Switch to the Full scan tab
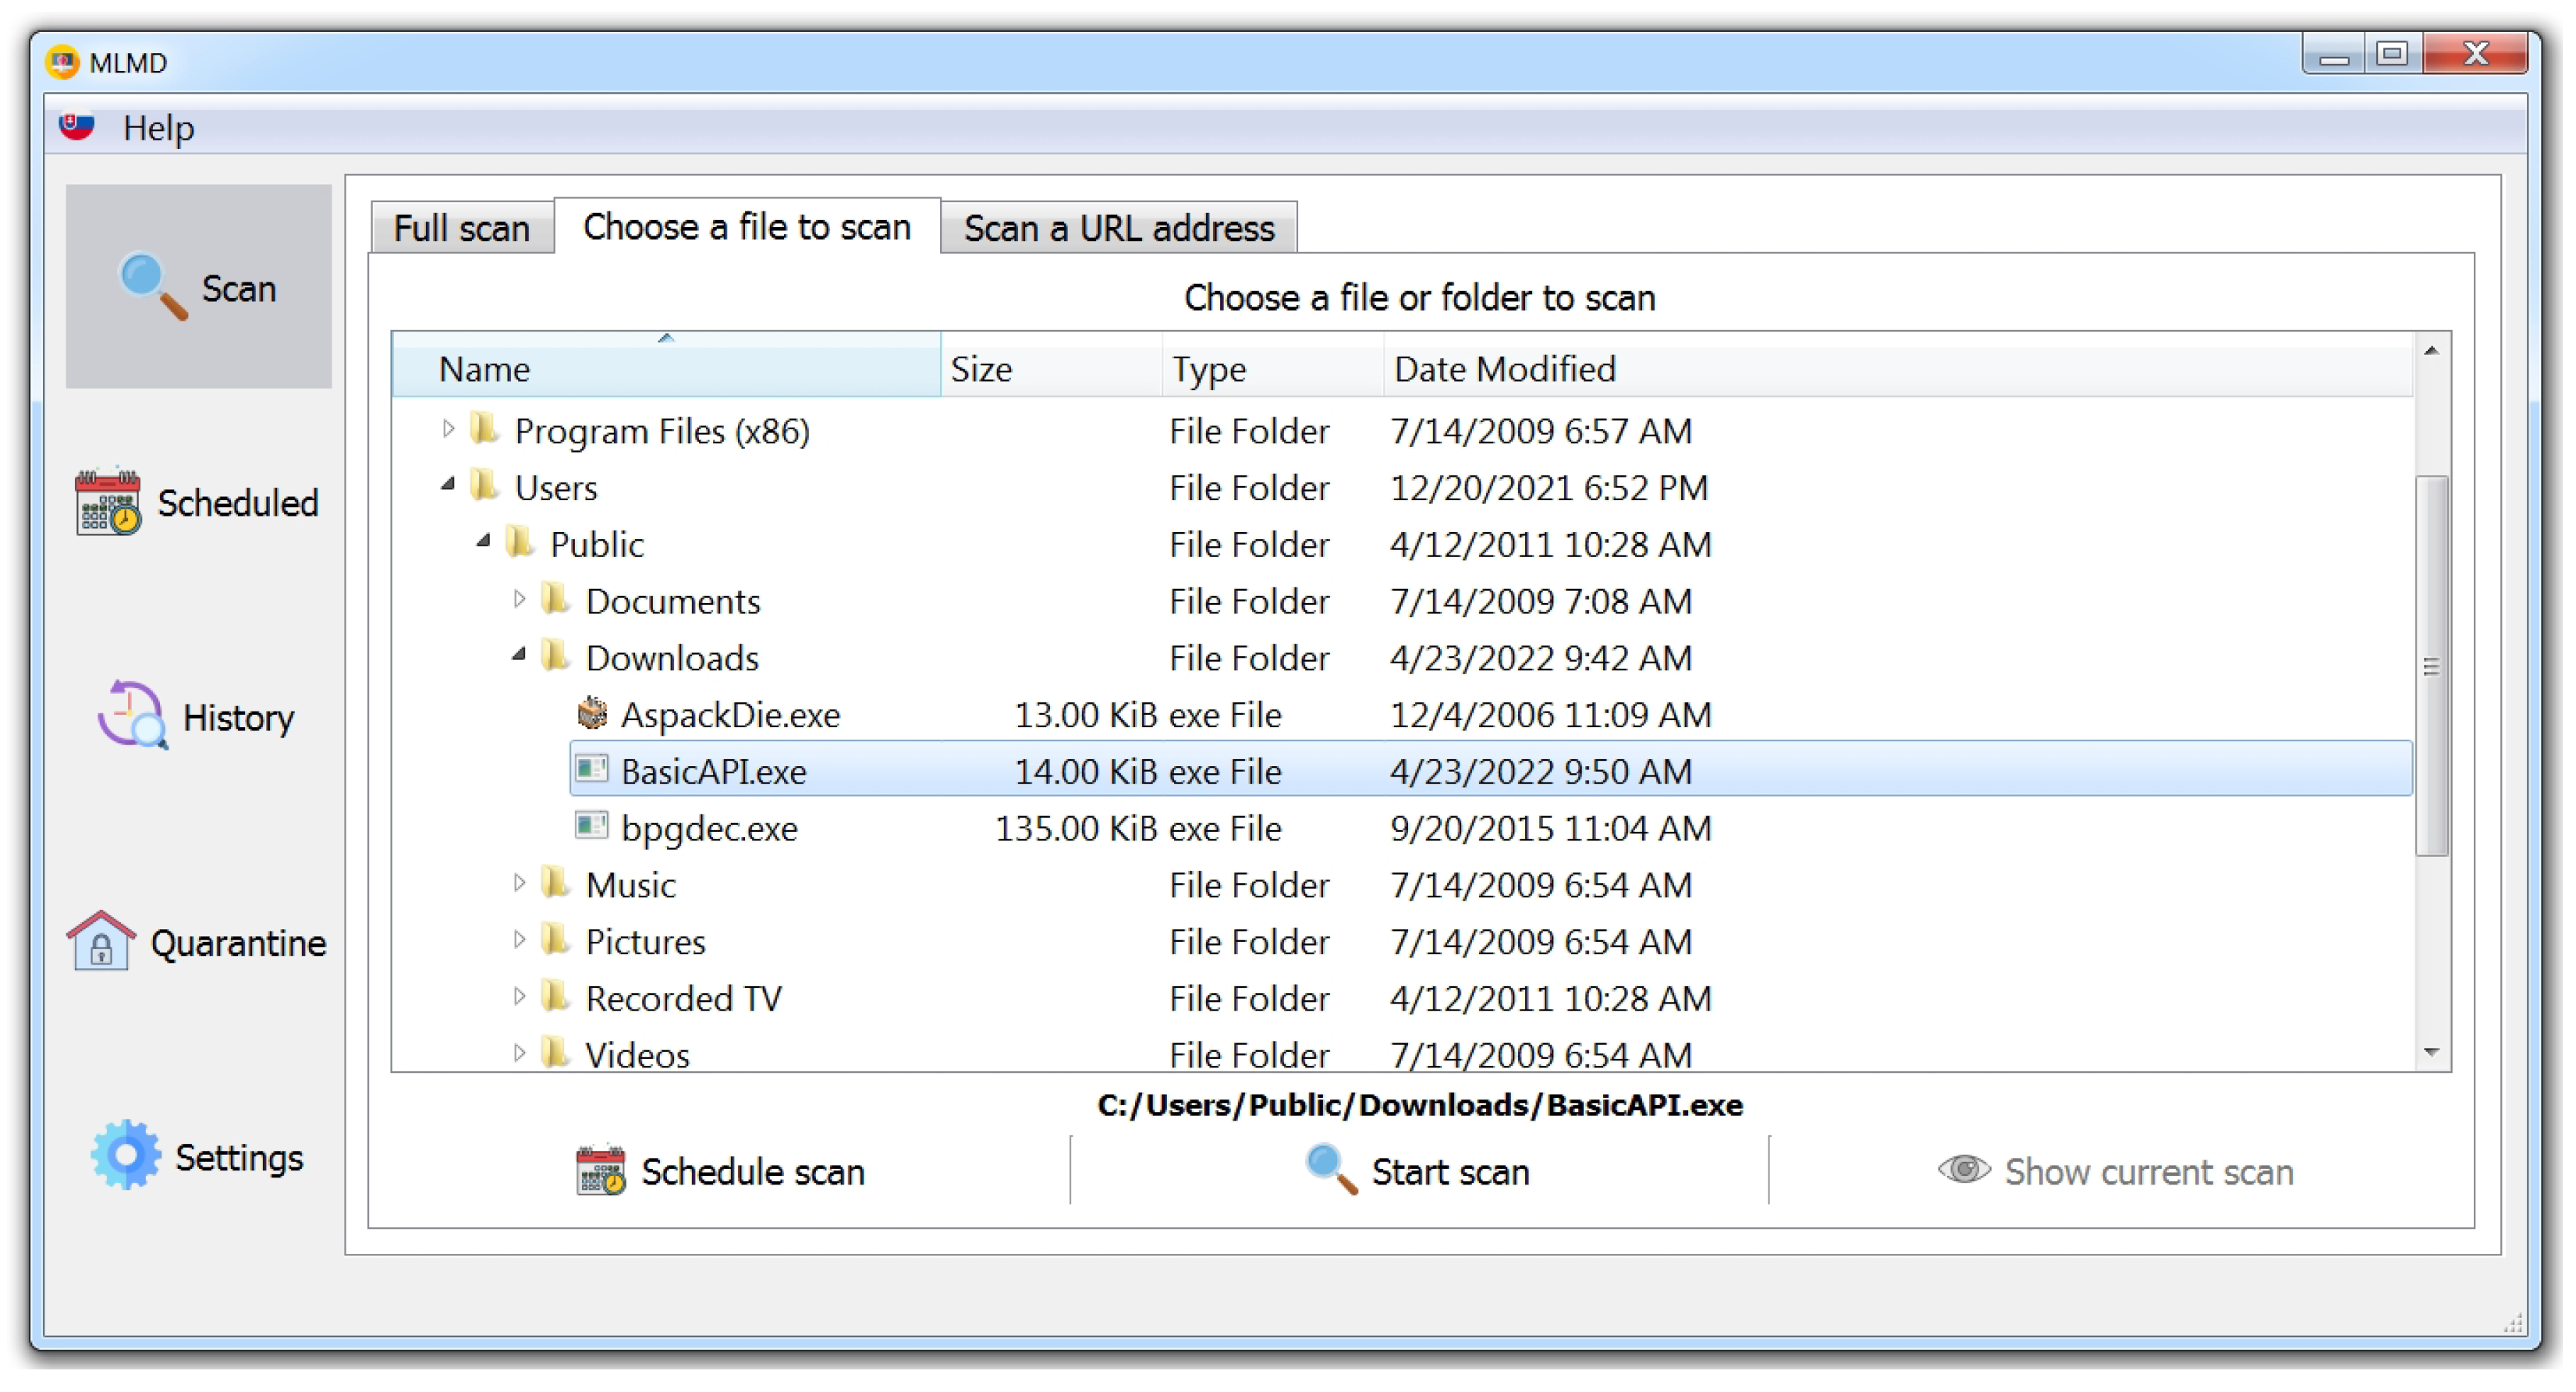Viewport: 2576px width, 1392px height. tap(461, 229)
